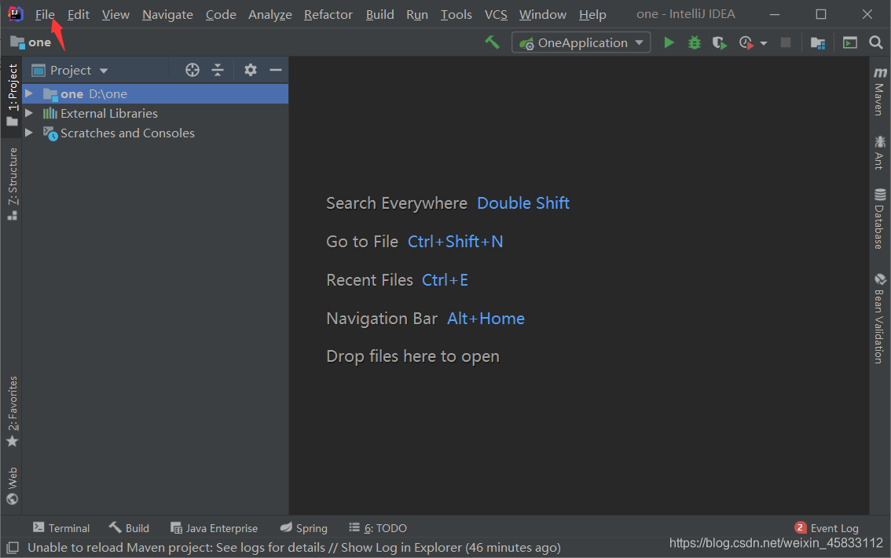Click the run anything window icon
This screenshot has height=558, width=891.
pyautogui.click(x=849, y=42)
